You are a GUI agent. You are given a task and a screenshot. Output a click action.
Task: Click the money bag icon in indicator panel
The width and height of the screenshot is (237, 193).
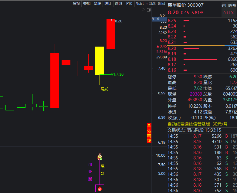100,157
